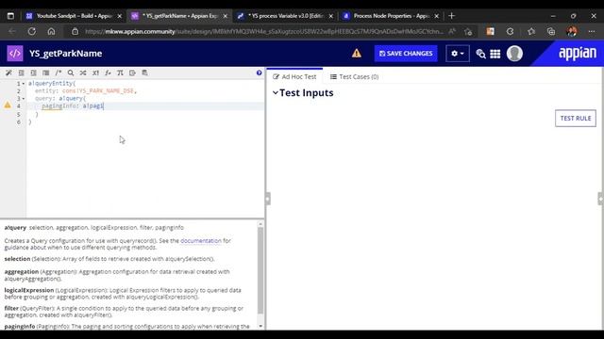Open the documentation link

[x=201, y=241]
